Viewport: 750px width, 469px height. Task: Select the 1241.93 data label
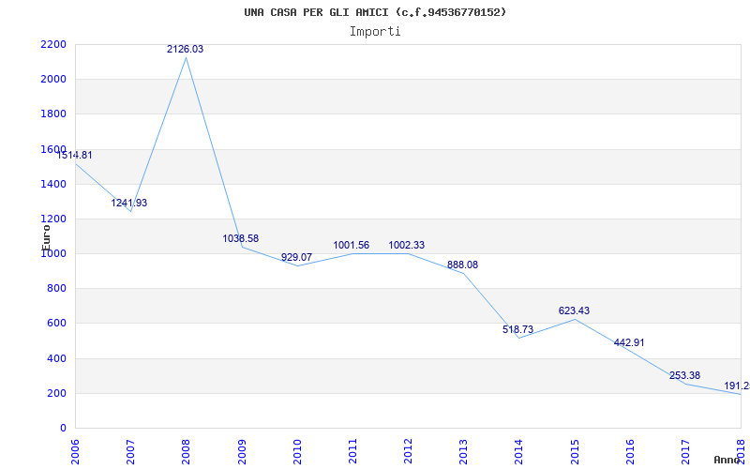(129, 203)
